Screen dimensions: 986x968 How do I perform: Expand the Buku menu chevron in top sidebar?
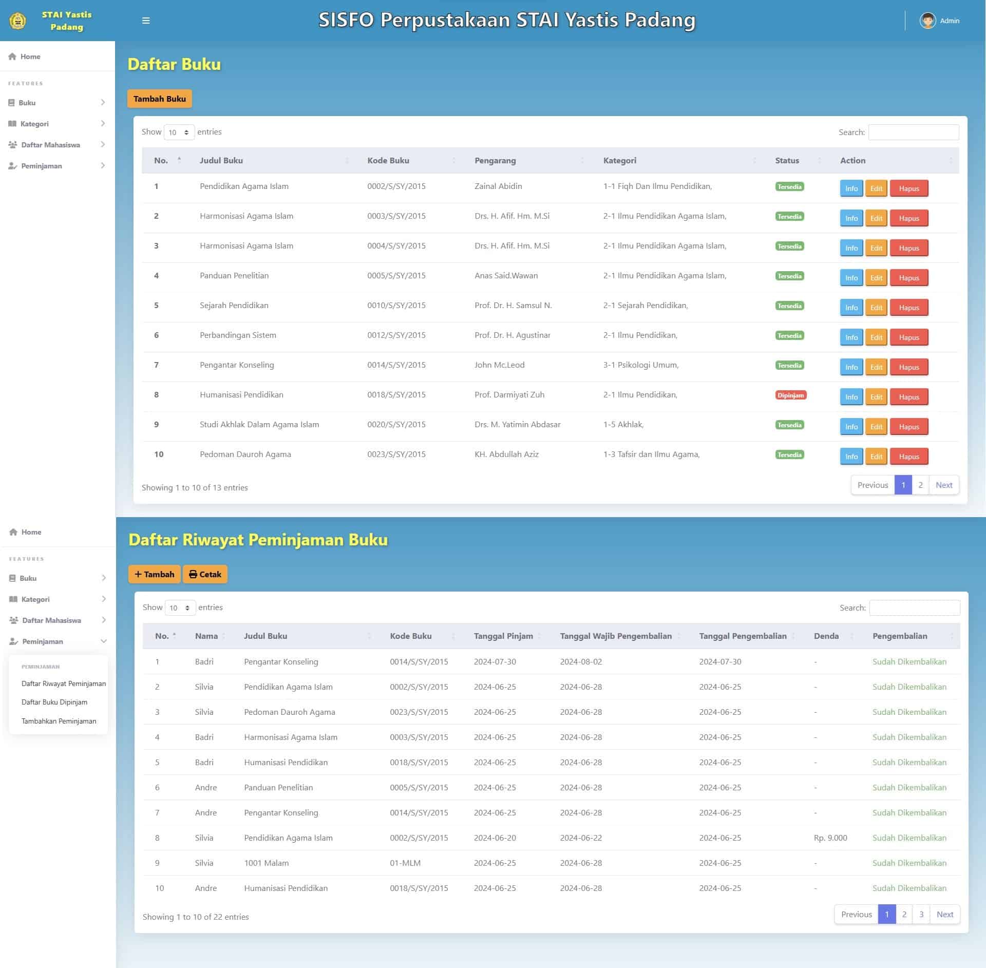point(103,103)
